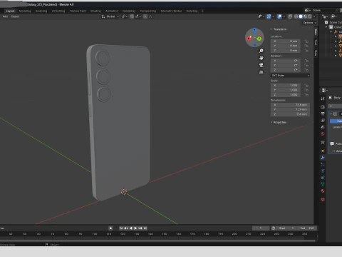This screenshot has width=342, height=257.
Task: Toggle the snapping magnet button
Action: click(132, 16)
